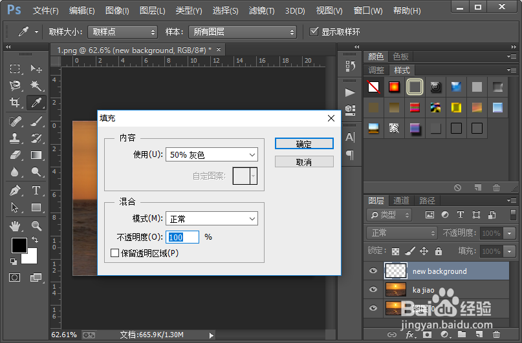522x343 pixels.
Task: Hide the new background layer
Action: pyautogui.click(x=373, y=271)
